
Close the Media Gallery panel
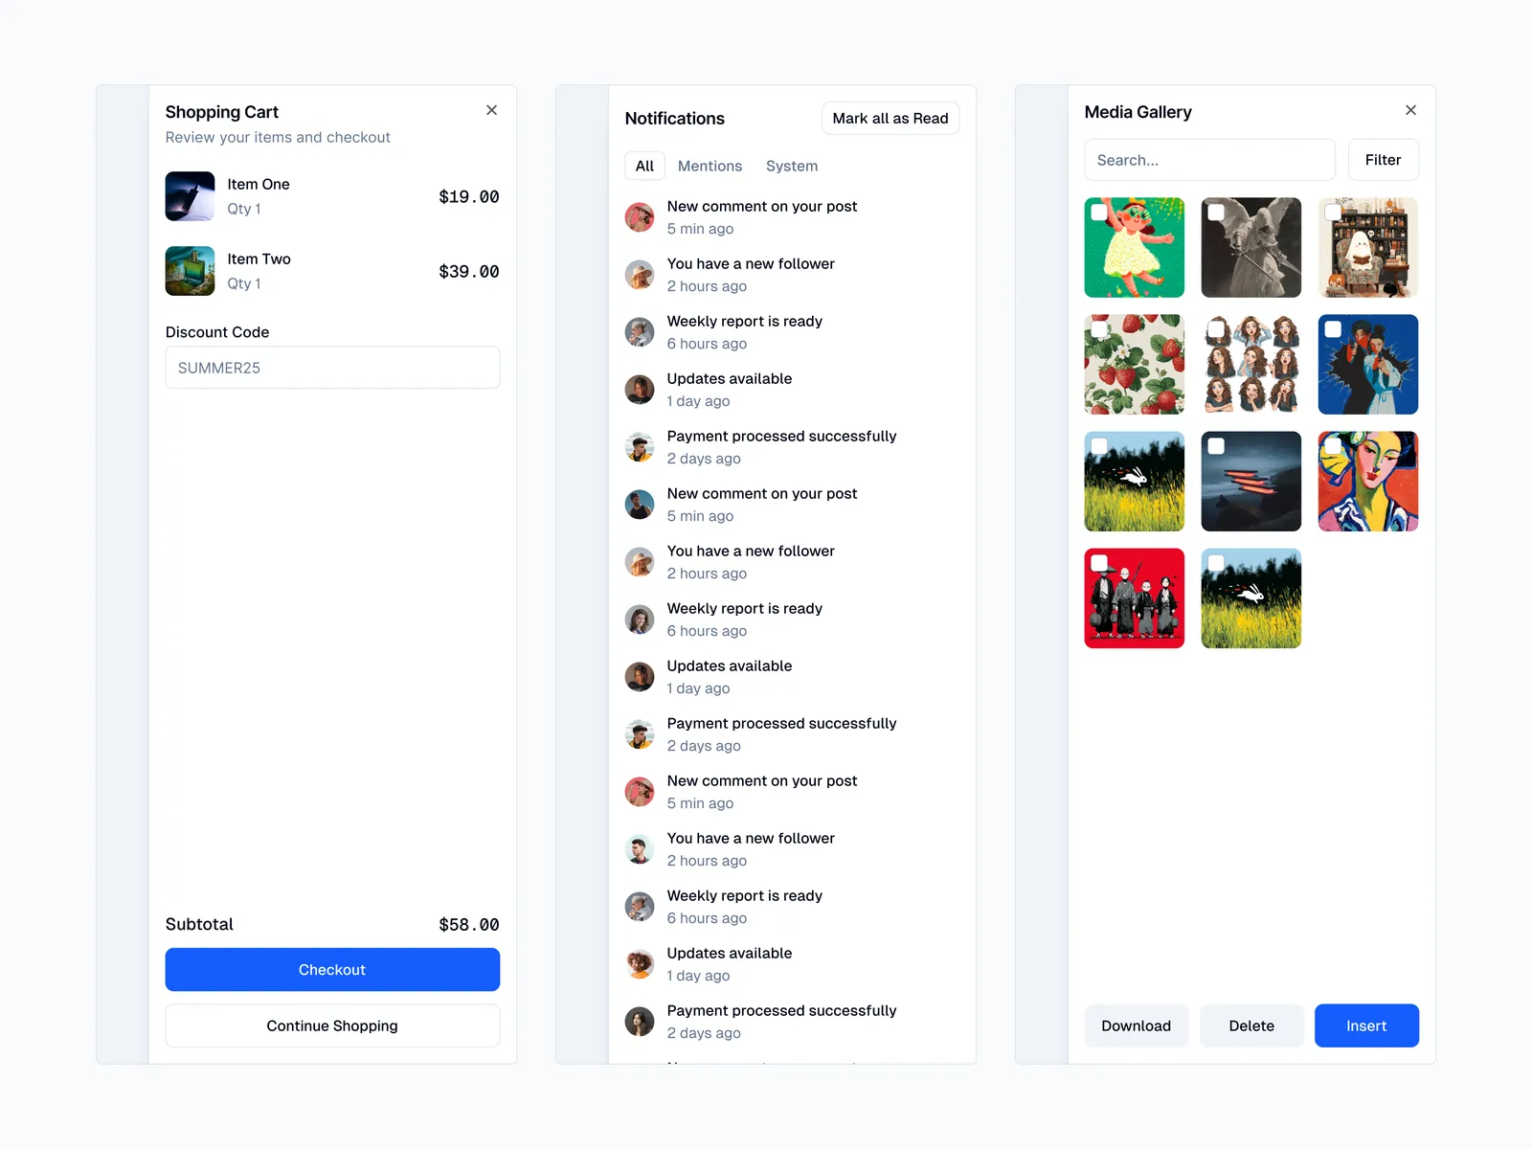1410,110
